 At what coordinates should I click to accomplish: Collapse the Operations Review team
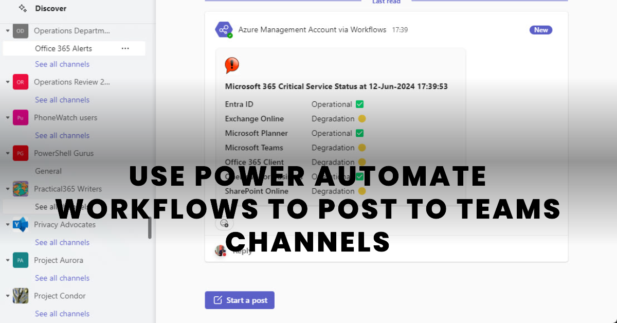(8, 82)
